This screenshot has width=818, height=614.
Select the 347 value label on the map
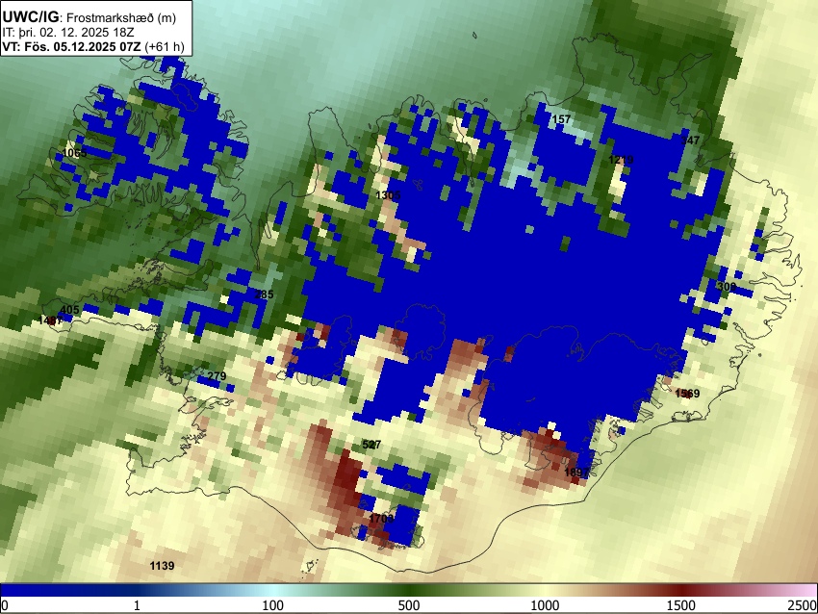[690, 141]
